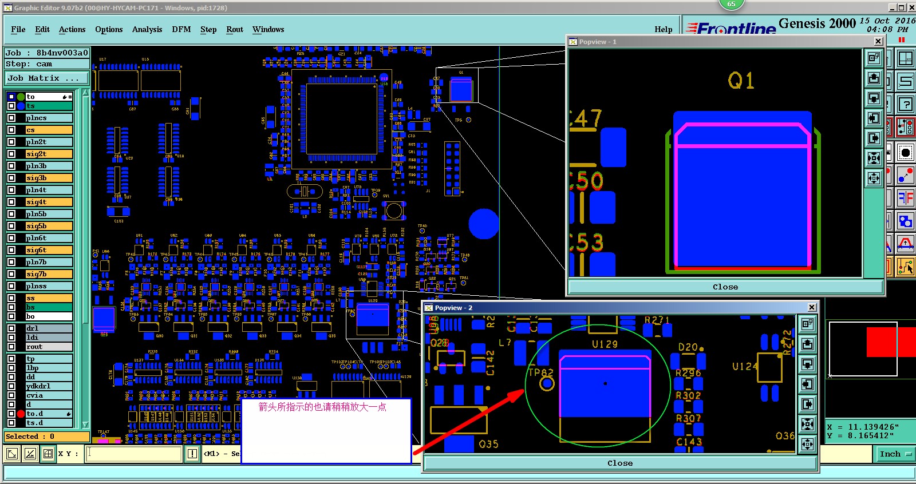Select the serpentine line tool icon
The height and width of the screenshot is (484, 916).
pyautogui.click(x=906, y=81)
